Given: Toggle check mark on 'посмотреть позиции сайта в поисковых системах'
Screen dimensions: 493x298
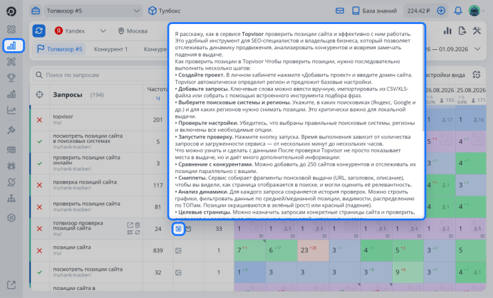Looking at the screenshot, I should [39, 142].
